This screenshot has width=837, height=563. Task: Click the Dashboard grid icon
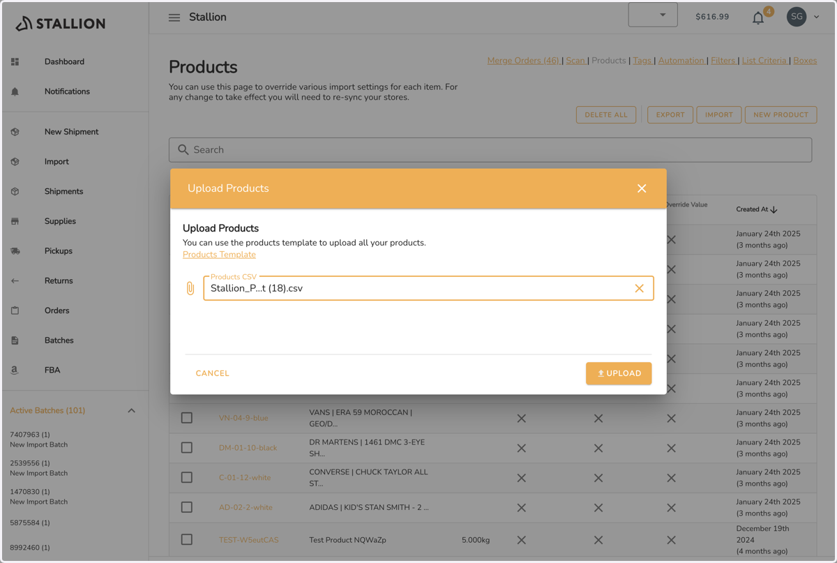pos(15,62)
